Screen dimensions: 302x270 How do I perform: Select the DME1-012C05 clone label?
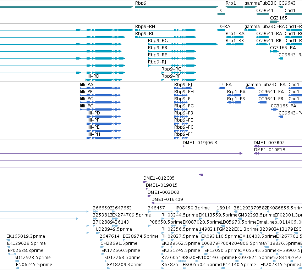159,178
